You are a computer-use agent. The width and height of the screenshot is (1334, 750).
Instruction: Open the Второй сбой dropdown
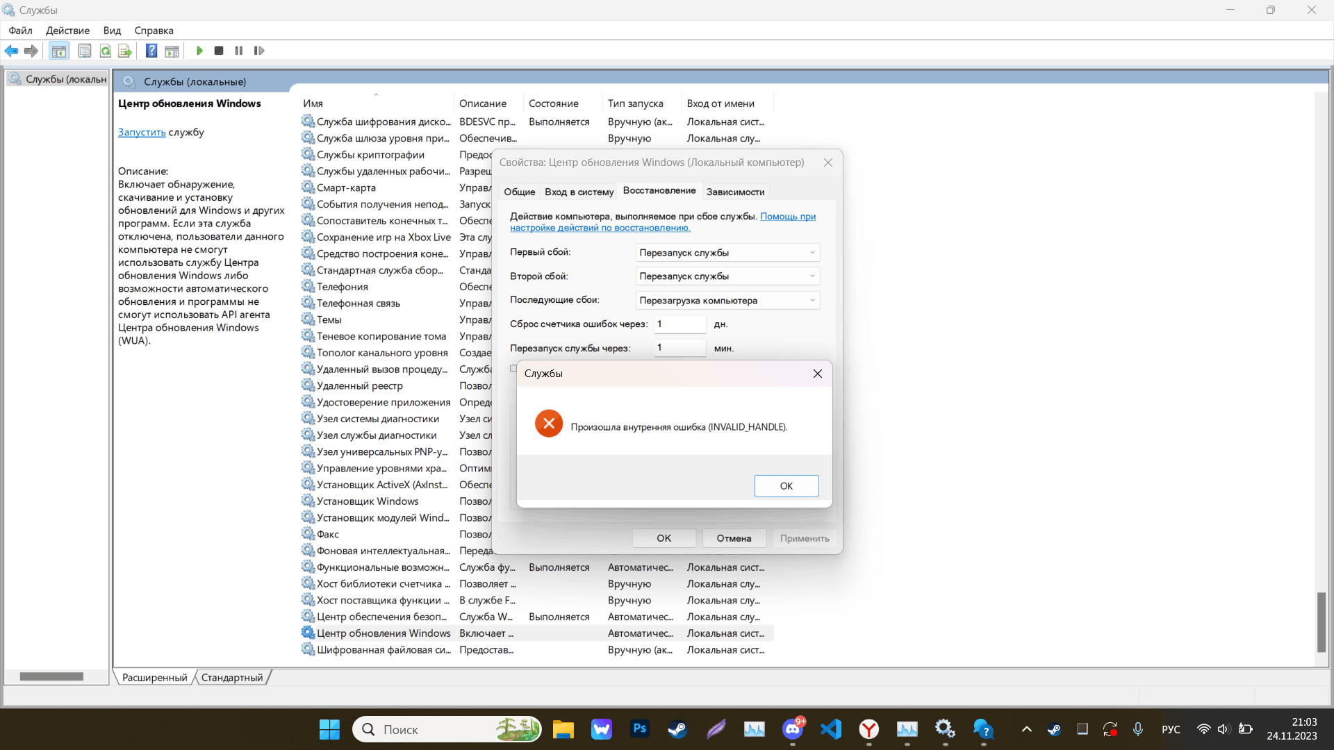click(727, 276)
